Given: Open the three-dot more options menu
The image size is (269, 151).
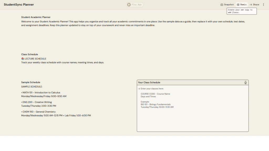Looking at the screenshot, I should (x=263, y=5).
